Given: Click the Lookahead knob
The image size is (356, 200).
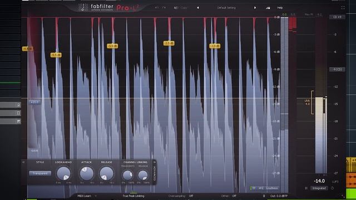Looking at the screenshot, I should coord(63,173).
